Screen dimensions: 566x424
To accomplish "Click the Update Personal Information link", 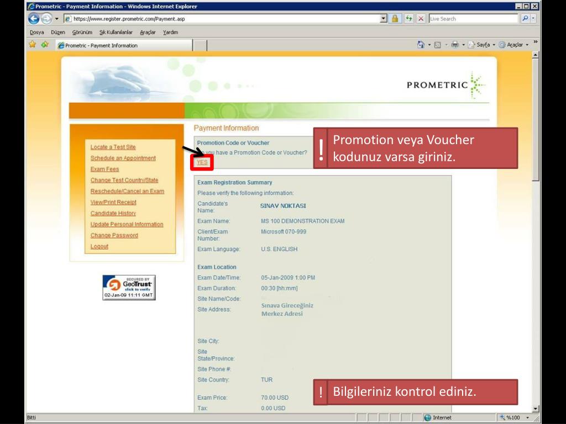I will [127, 224].
